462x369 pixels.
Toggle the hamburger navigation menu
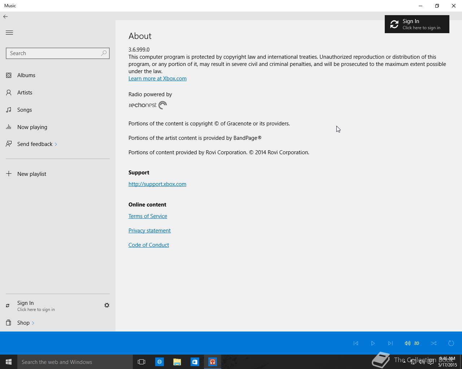pyautogui.click(x=9, y=32)
